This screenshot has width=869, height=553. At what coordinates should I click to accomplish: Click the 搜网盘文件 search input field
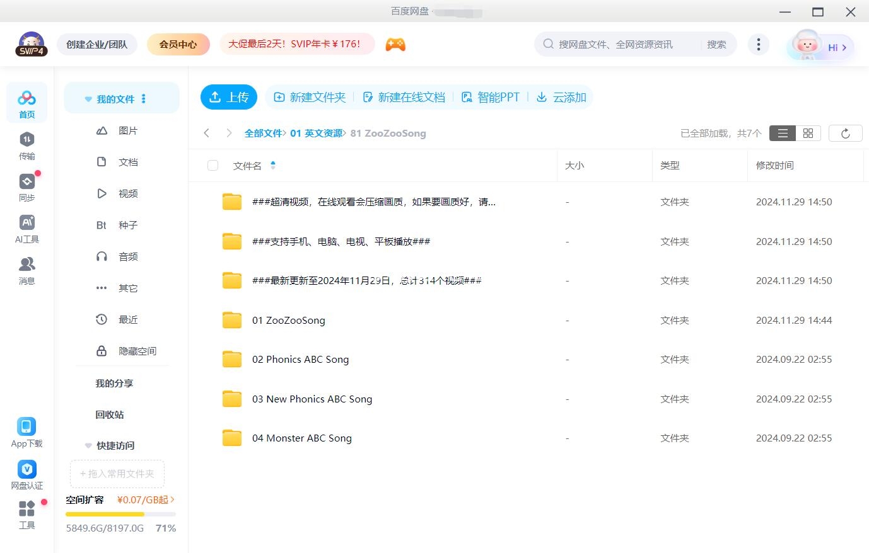coord(624,44)
